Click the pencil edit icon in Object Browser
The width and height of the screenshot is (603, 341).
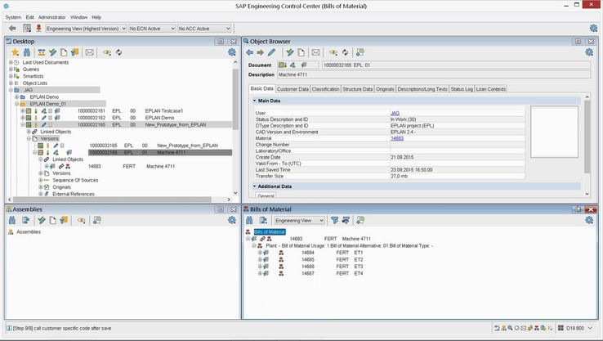(x=273, y=52)
